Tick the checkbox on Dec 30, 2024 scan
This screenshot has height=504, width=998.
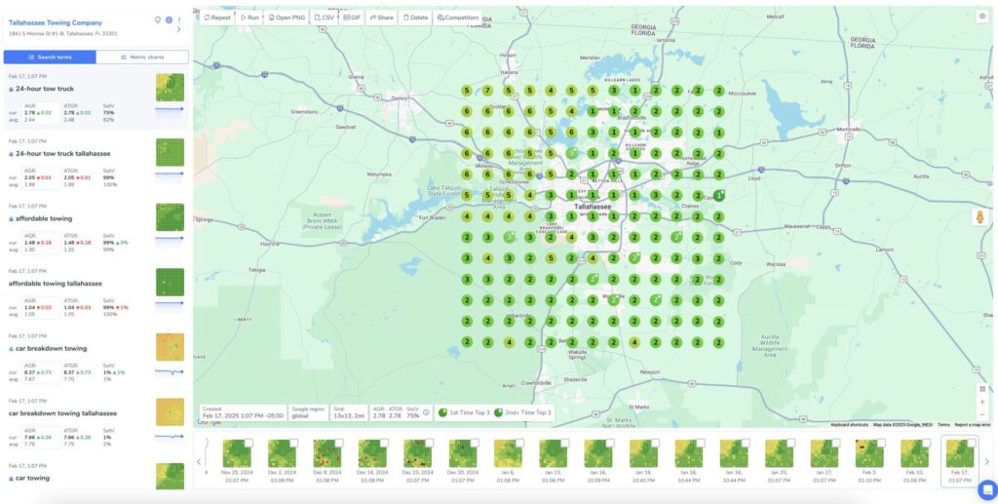tap(475, 443)
